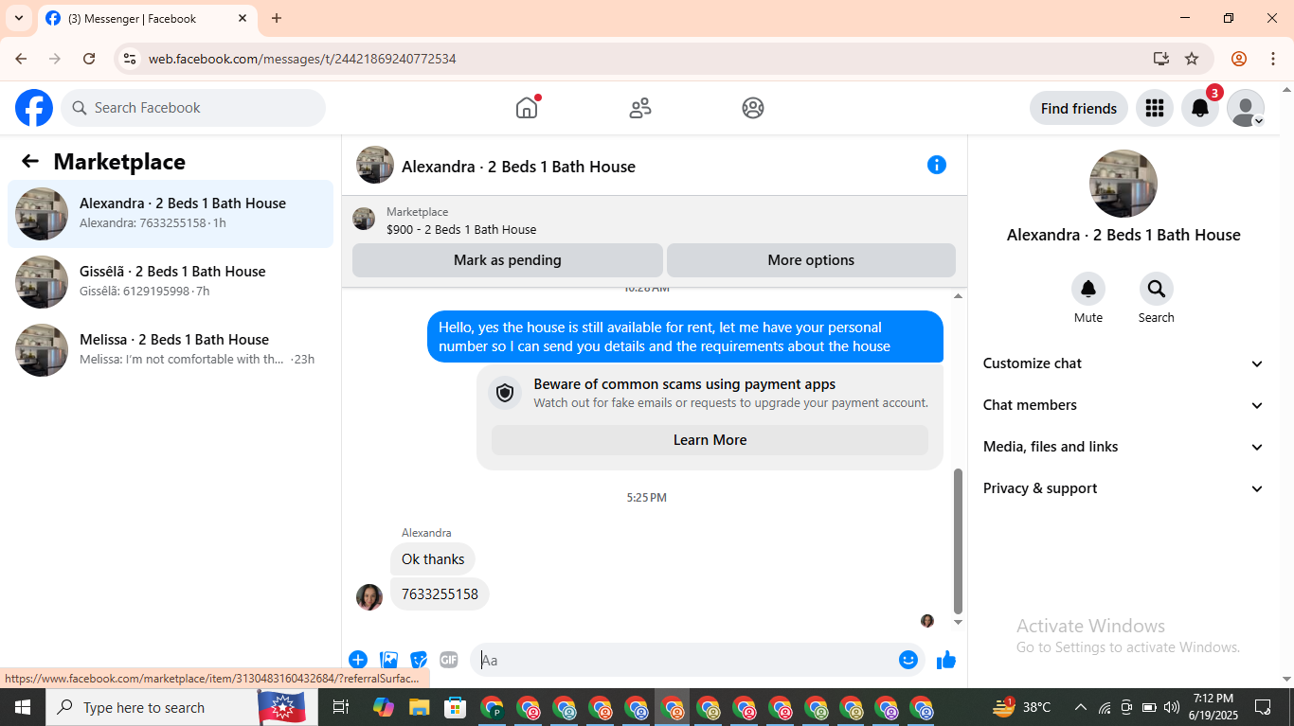Select the Messenger | Facebook browser tab
This screenshot has height=726, width=1294.
click(147, 18)
